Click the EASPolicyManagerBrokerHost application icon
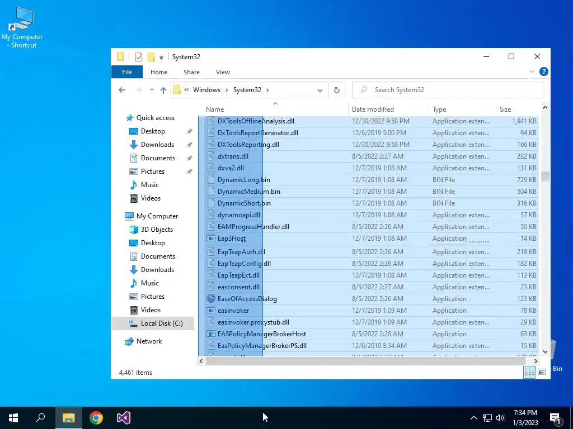Image resolution: width=573 pixels, height=429 pixels. tap(211, 334)
